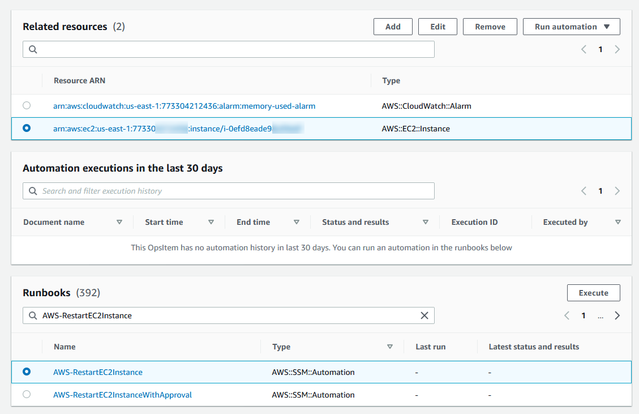Go to next page of Related resources
Viewport: 639px width, 414px height.
coord(617,49)
